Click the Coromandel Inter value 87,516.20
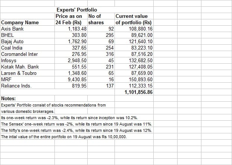The width and height of the screenshot is (232, 165). (x=134, y=54)
